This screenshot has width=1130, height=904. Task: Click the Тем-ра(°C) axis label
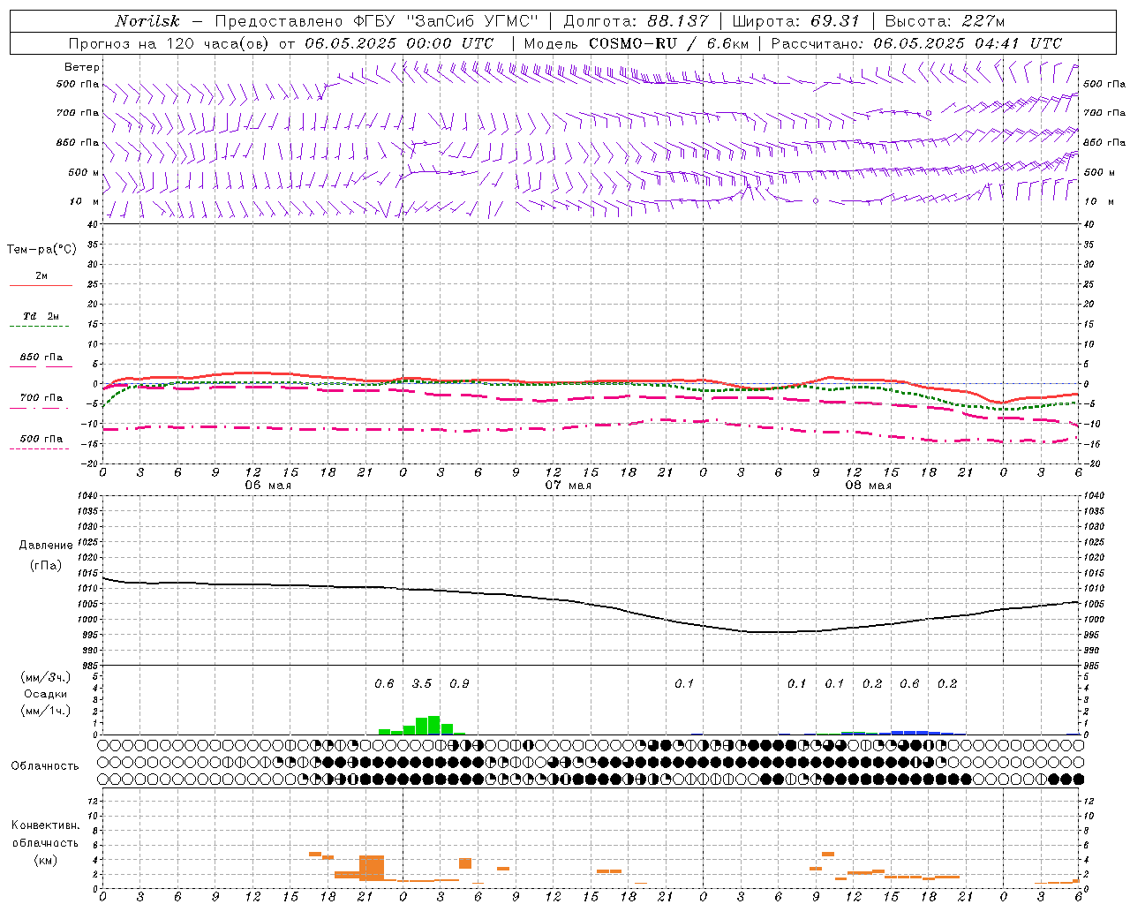(41, 250)
